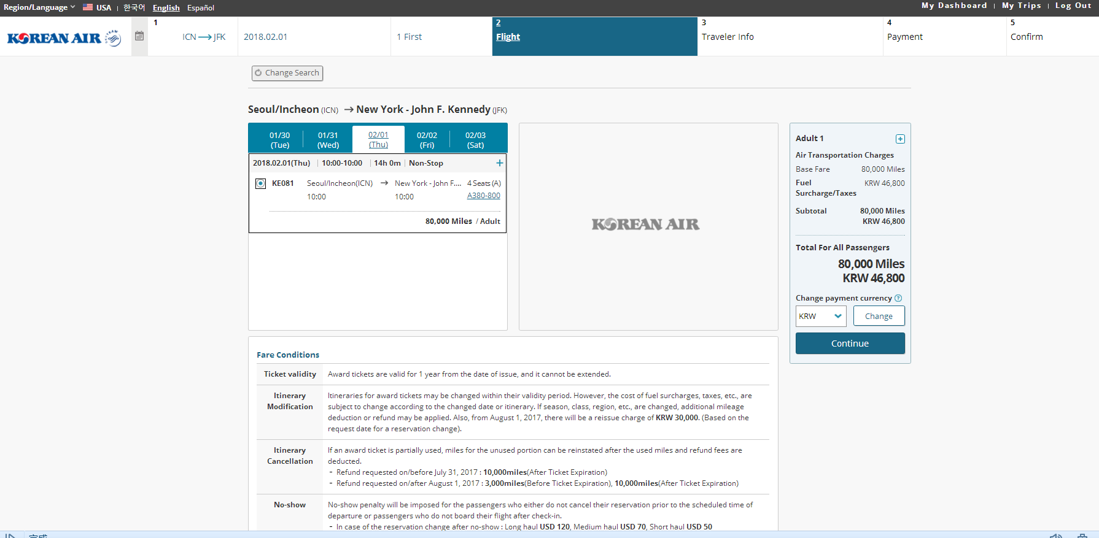This screenshot has width=1099, height=538.
Task: Click the Continue button
Action: pyautogui.click(x=850, y=344)
